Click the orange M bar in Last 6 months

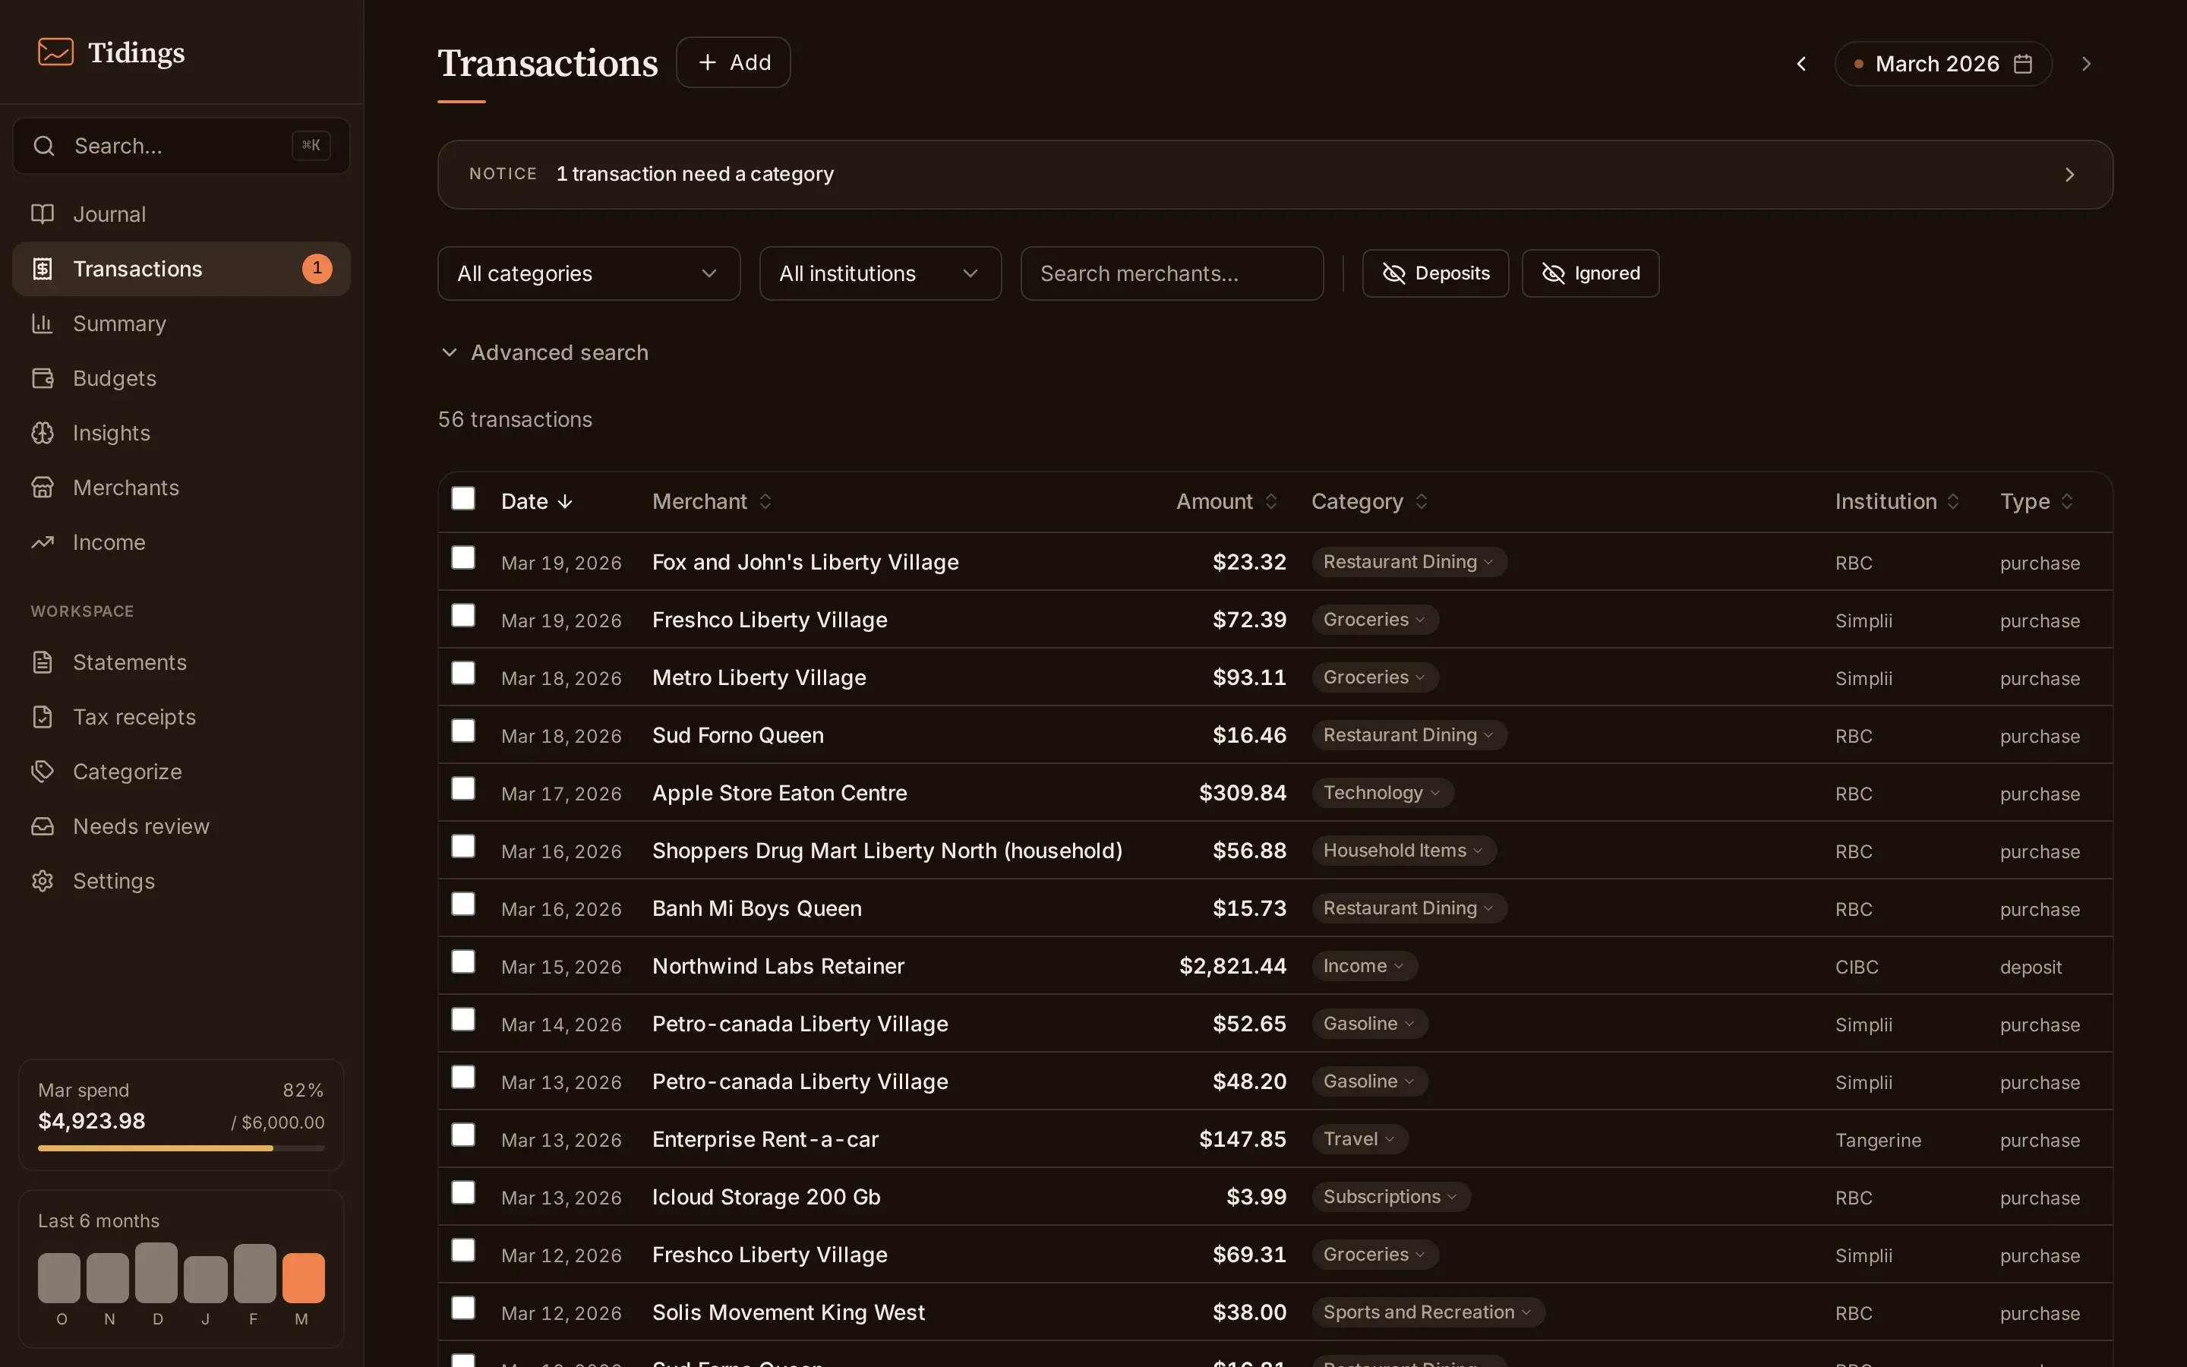click(x=303, y=1277)
